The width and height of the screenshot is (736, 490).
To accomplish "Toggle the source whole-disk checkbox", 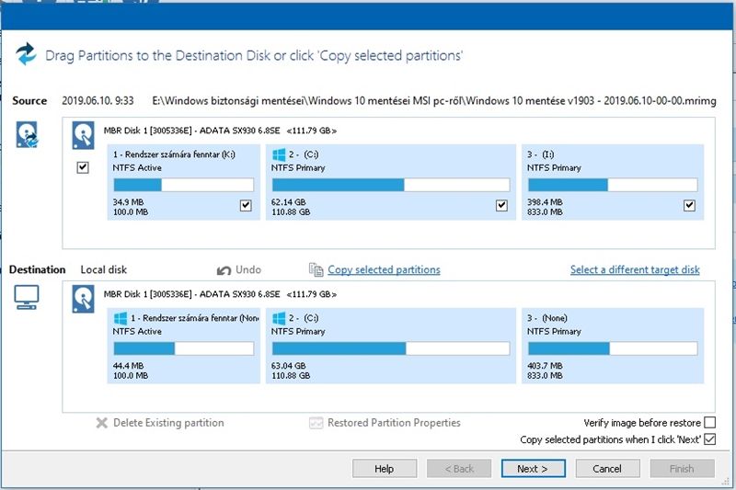I will [x=84, y=168].
